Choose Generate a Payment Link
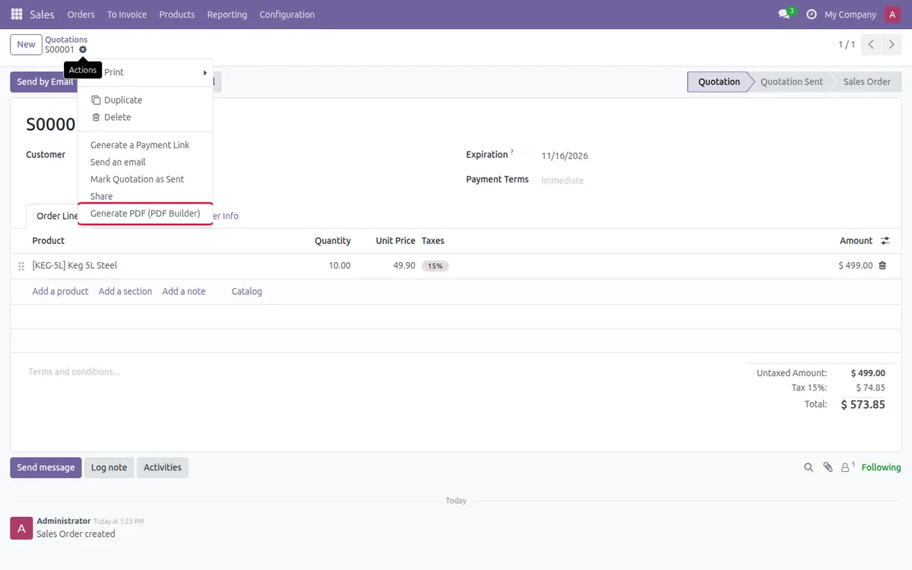912x570 pixels. 145,145
